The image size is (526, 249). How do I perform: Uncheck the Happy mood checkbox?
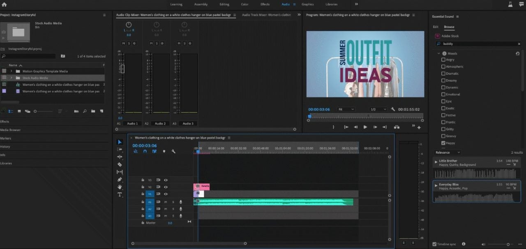[443, 143]
